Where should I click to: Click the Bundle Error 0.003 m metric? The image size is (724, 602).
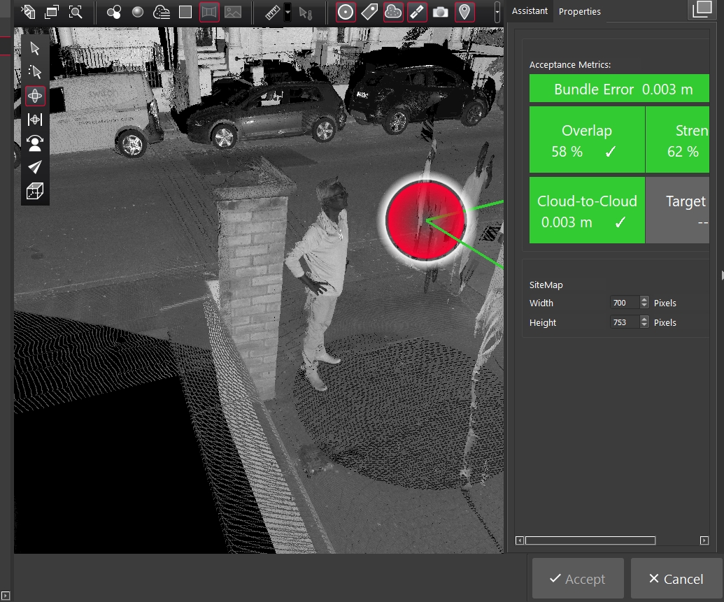click(619, 89)
